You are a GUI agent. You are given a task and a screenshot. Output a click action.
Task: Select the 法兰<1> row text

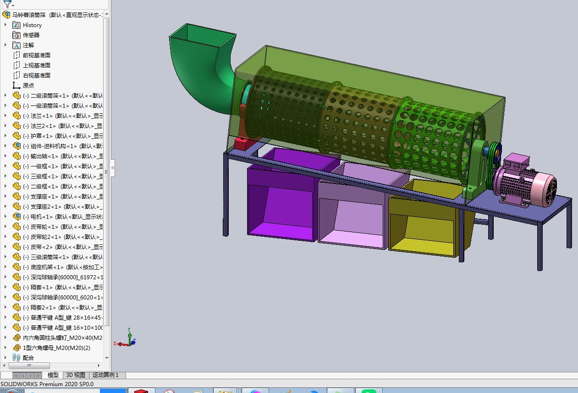coord(63,116)
